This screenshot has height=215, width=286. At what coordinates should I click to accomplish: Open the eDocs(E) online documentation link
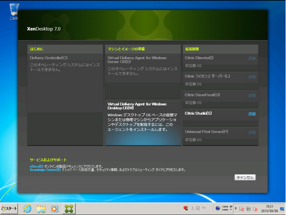37,166
